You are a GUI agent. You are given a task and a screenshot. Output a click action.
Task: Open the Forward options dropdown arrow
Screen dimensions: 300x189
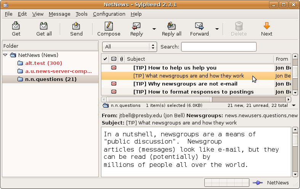point(217,29)
